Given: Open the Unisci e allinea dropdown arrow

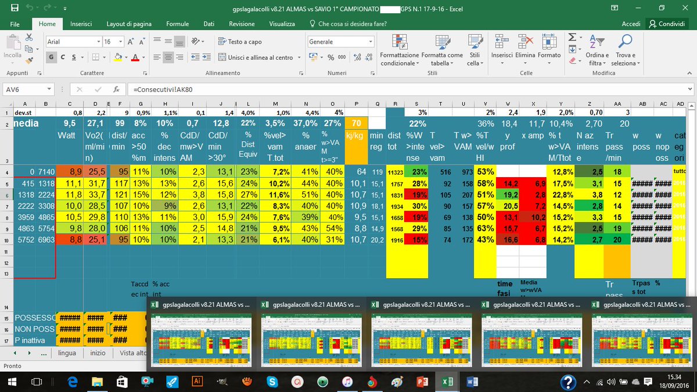Looking at the screenshot, I should tap(299, 57).
